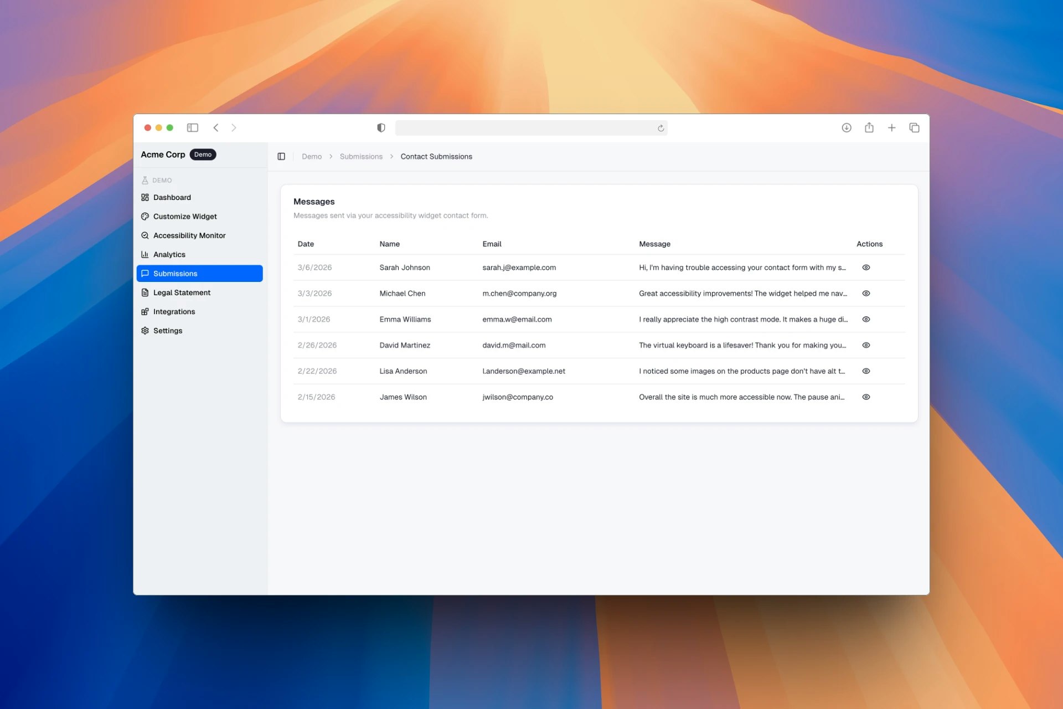This screenshot has width=1063, height=709.
Task: View James Wilson's message with eye icon
Action: (866, 397)
